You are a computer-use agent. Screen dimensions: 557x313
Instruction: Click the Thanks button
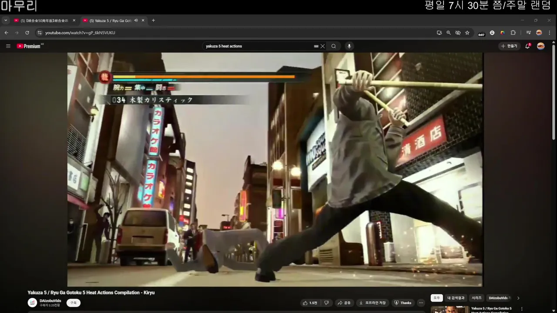coord(403,303)
